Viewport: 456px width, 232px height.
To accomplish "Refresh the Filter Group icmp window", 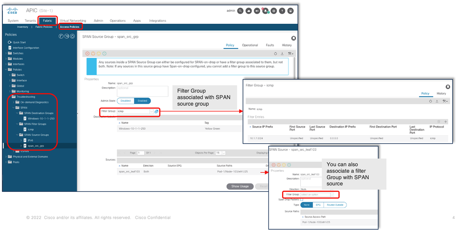I will tap(430, 101).
